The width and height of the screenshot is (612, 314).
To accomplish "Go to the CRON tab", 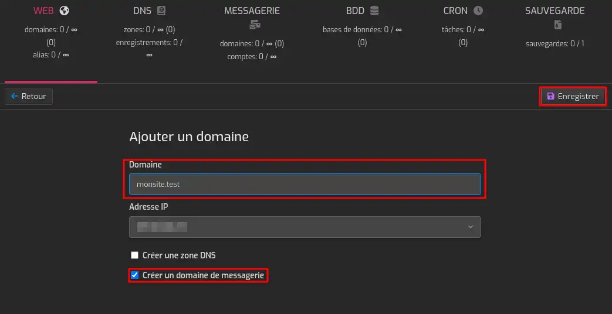I will tap(455, 11).
